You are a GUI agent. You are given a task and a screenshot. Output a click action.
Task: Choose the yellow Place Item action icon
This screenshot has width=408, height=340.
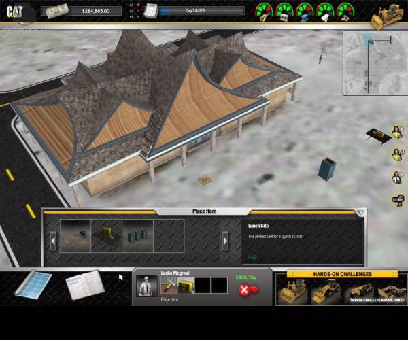[186, 286]
